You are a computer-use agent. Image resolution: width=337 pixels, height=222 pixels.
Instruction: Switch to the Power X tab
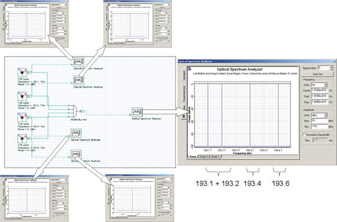pyautogui.click(x=204, y=157)
